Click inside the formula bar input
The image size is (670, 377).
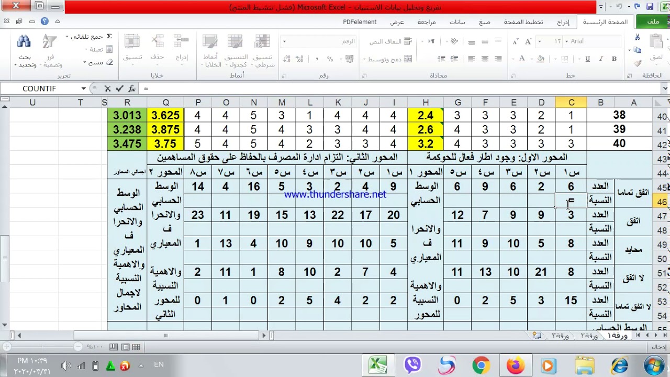[400, 88]
